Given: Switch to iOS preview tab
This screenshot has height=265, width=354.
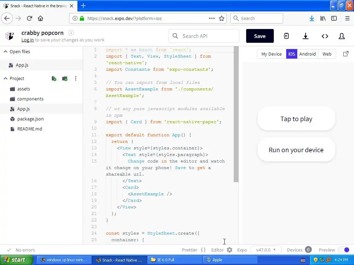Looking at the screenshot, I should (x=291, y=54).
